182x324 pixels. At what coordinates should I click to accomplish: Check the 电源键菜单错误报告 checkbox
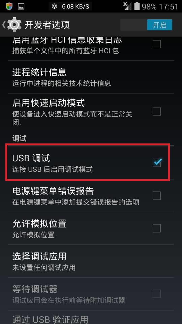[x=157, y=195]
